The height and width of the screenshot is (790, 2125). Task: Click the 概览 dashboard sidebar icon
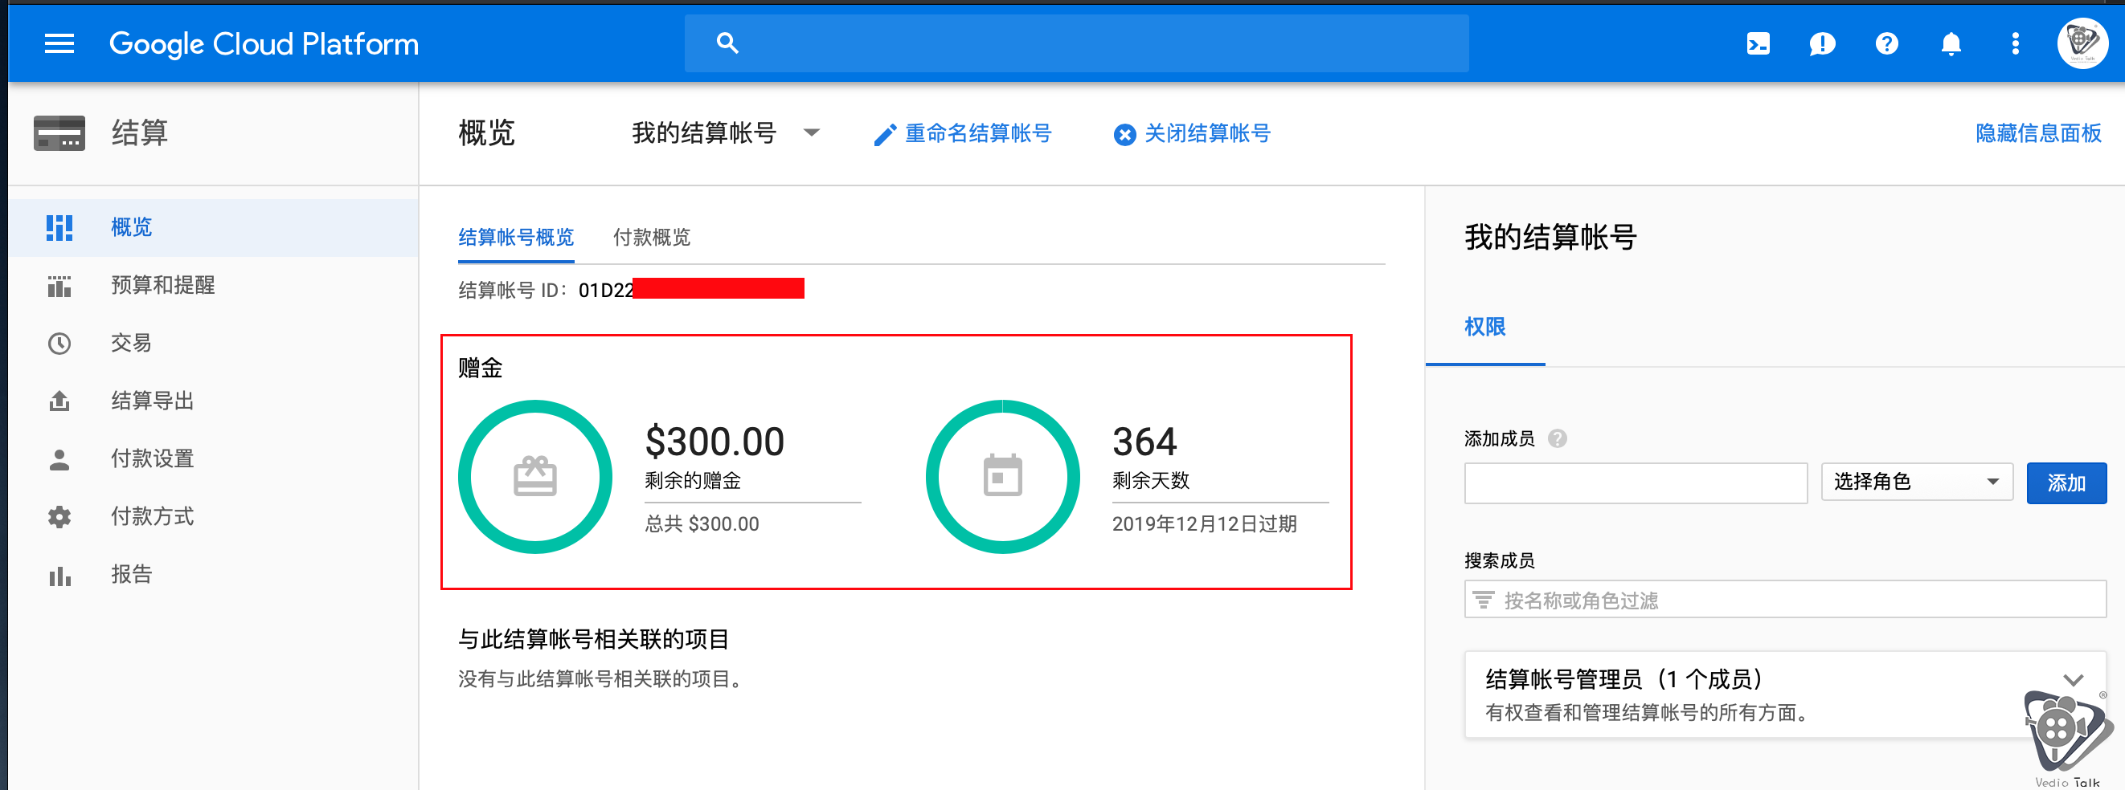tap(59, 227)
